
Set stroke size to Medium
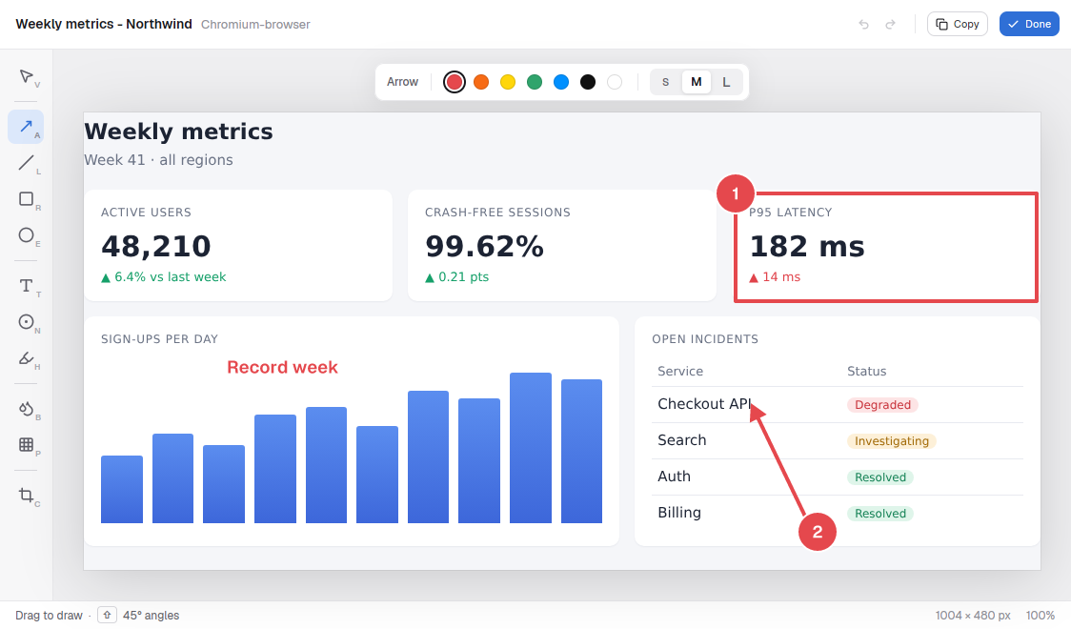click(x=696, y=82)
